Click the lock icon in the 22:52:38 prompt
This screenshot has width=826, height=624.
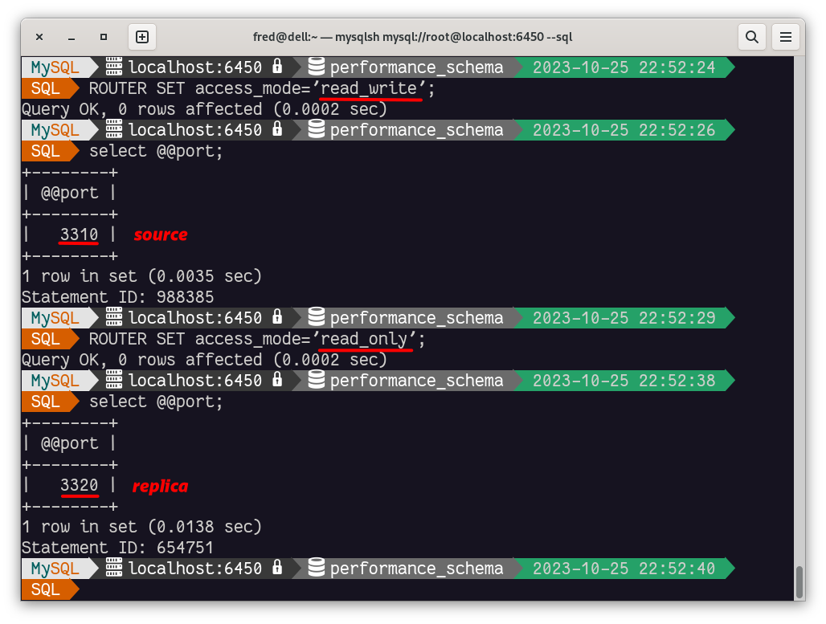click(278, 380)
